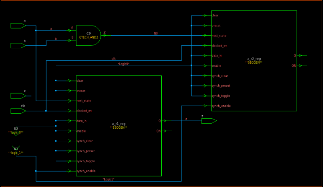Click the z net label near output
This screenshot has height=187, width=323.
[186, 119]
